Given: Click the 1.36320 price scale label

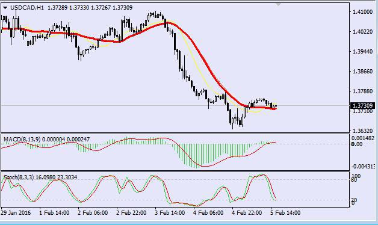Looking at the screenshot, I should click(362, 131).
